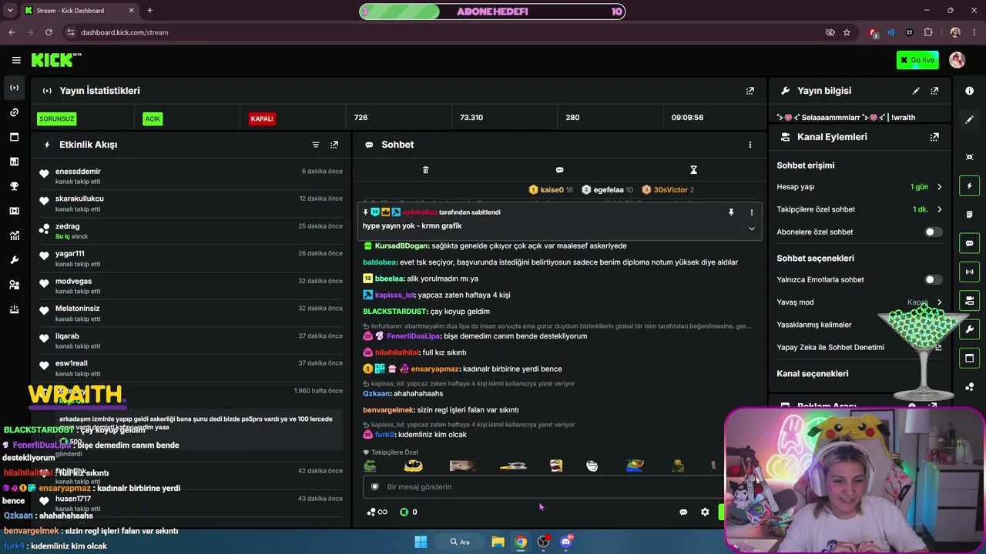
Task: Open the pinned message three-dot options
Action: tap(752, 212)
